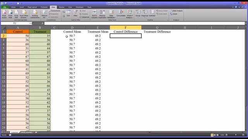
Task: Click the Remove Duplicates icon
Action: [102, 14]
